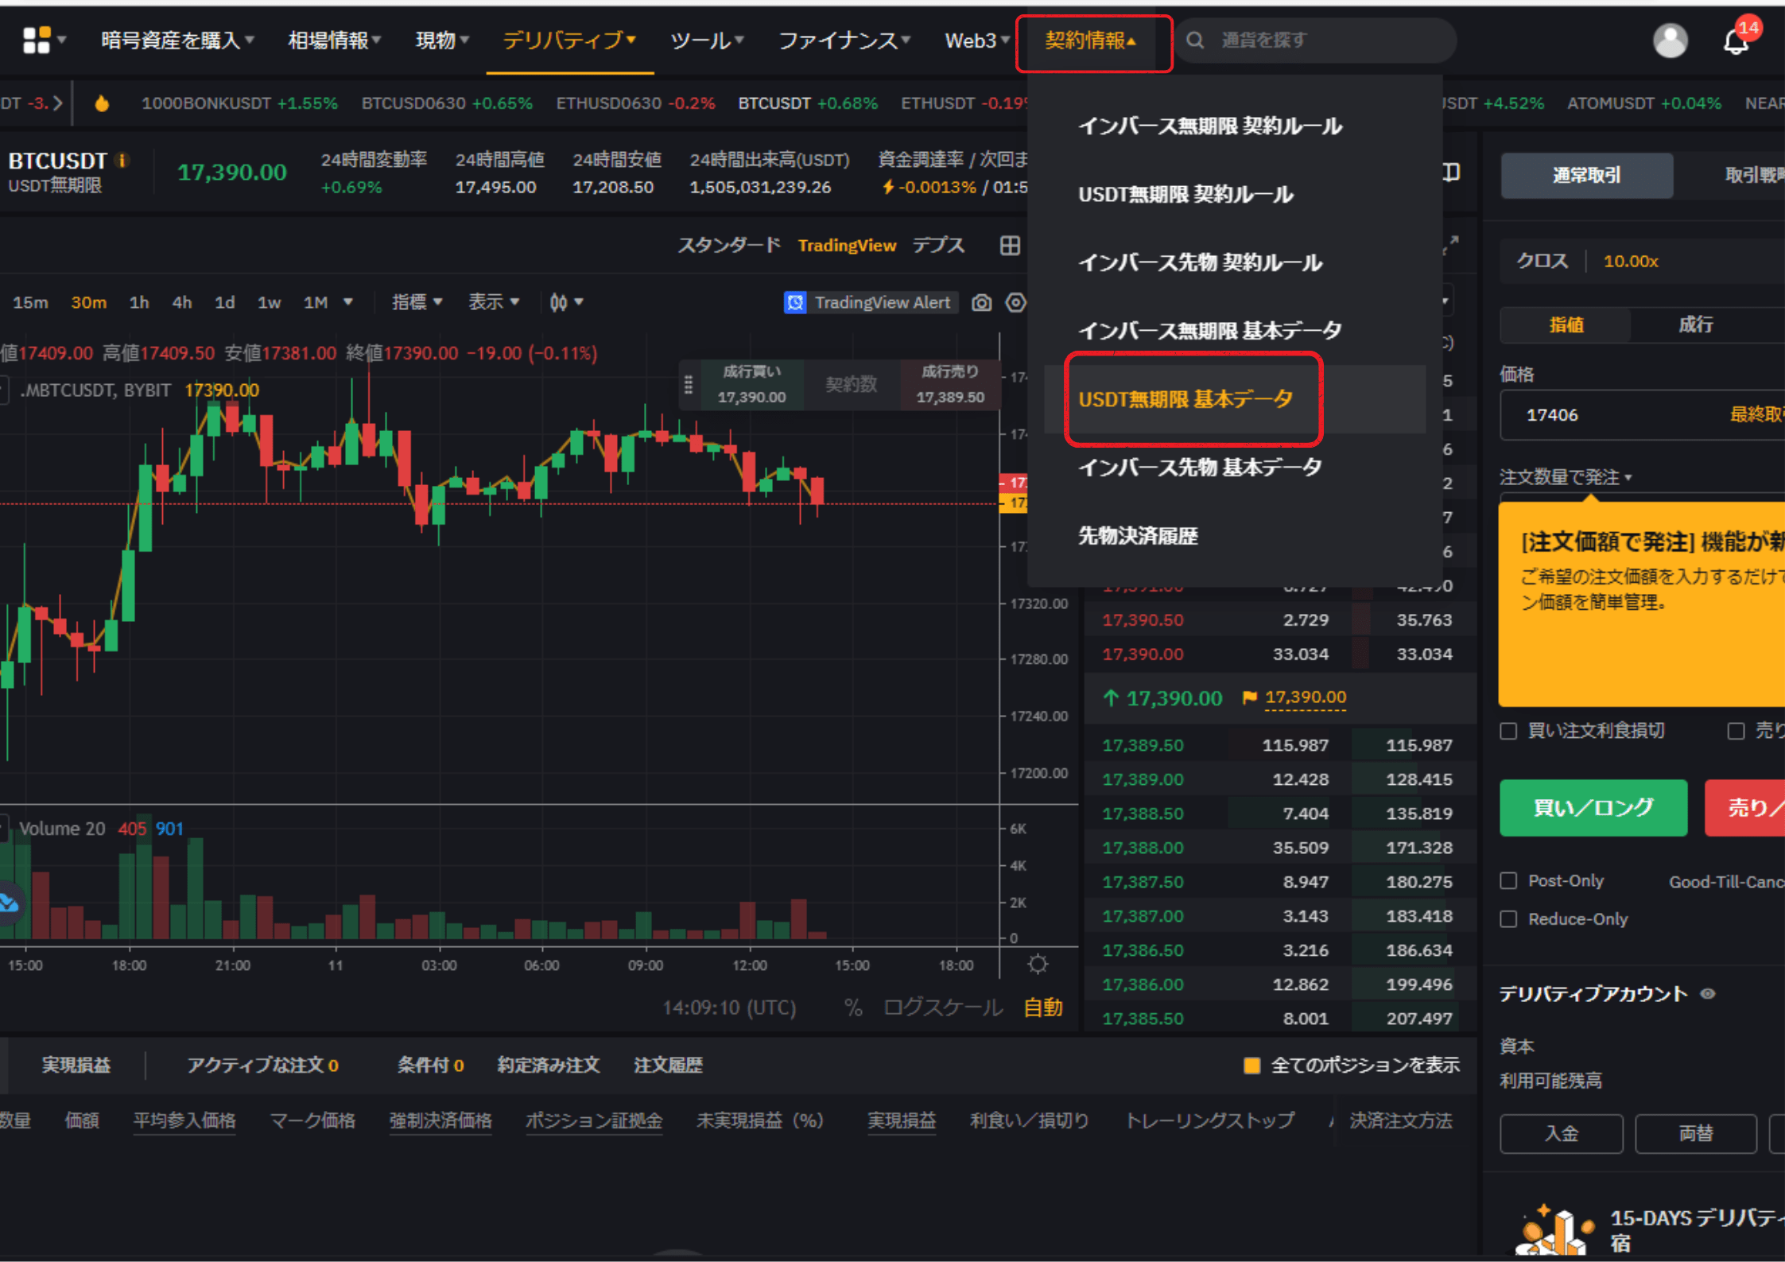The width and height of the screenshot is (1785, 1262).
Task: Expand ファイナンス menu
Action: pos(844,40)
